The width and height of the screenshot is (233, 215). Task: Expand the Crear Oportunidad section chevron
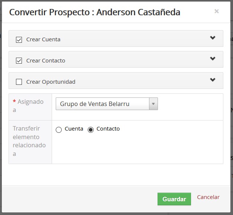(x=213, y=80)
